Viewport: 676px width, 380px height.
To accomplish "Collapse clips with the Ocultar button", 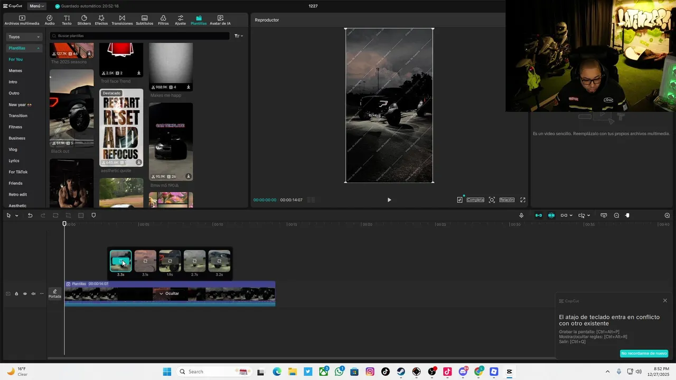I will pos(169,293).
